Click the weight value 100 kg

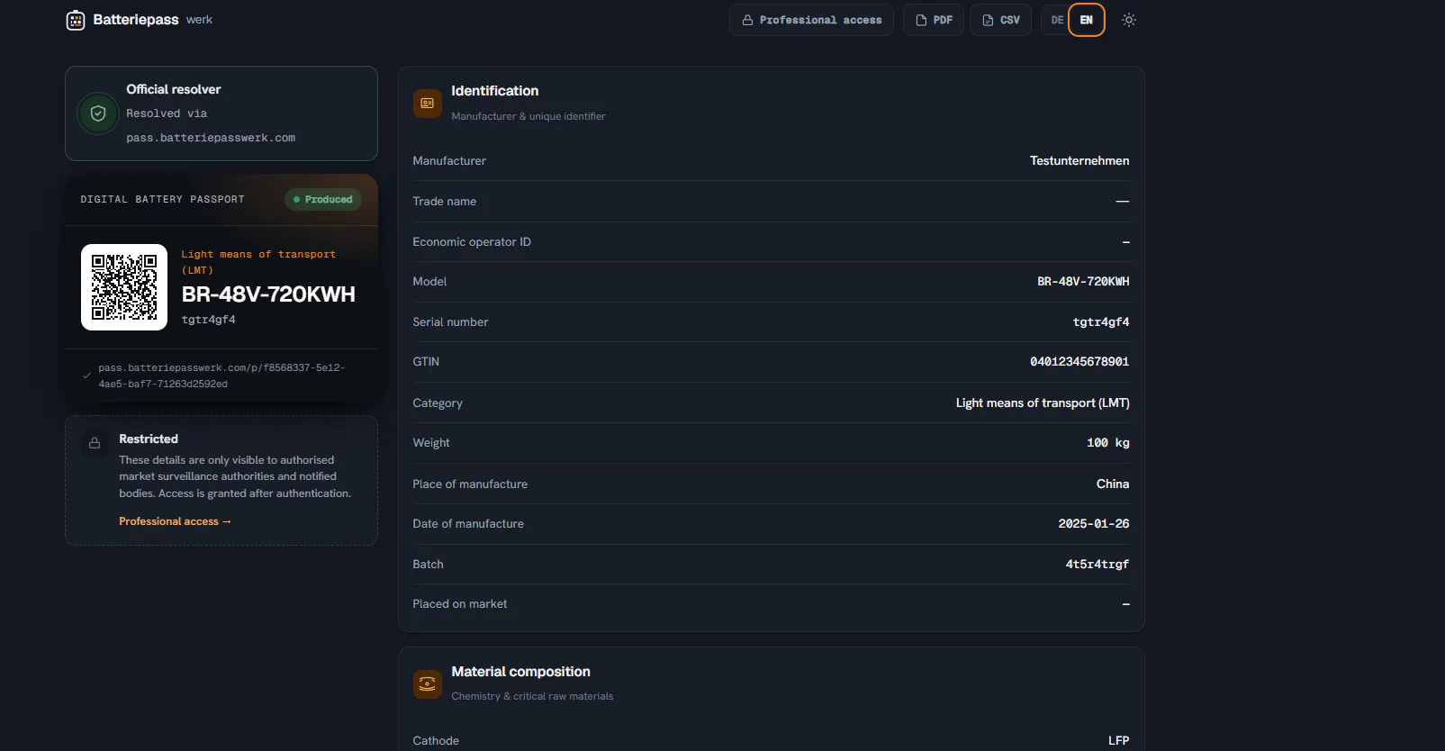click(1108, 442)
